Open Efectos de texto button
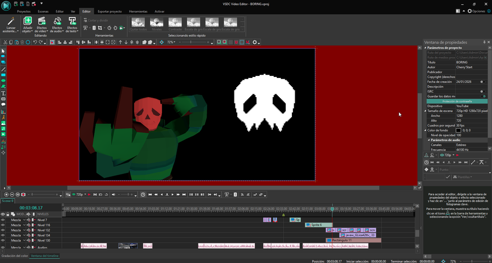492x263 pixels. pos(73,25)
